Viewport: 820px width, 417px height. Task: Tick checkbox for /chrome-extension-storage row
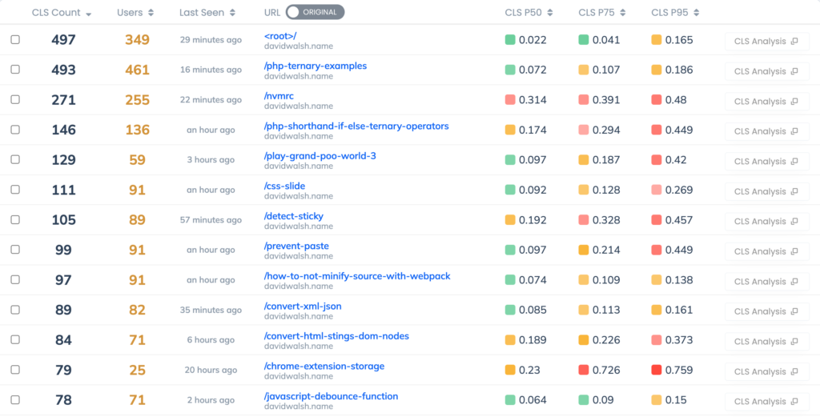(x=15, y=370)
